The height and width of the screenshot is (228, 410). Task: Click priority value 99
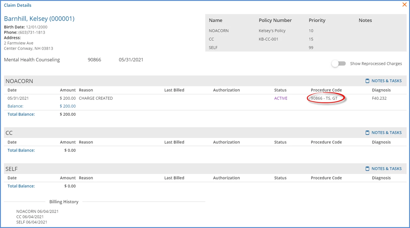[x=311, y=48]
